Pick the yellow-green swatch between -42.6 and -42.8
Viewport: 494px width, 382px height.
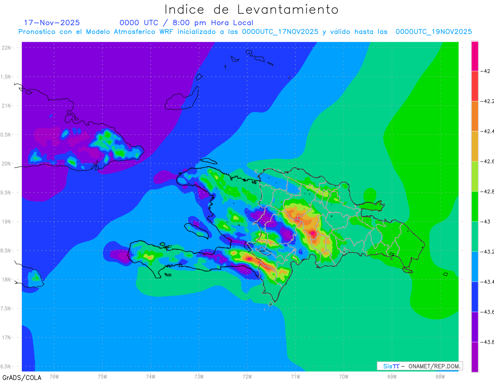pos(475,176)
